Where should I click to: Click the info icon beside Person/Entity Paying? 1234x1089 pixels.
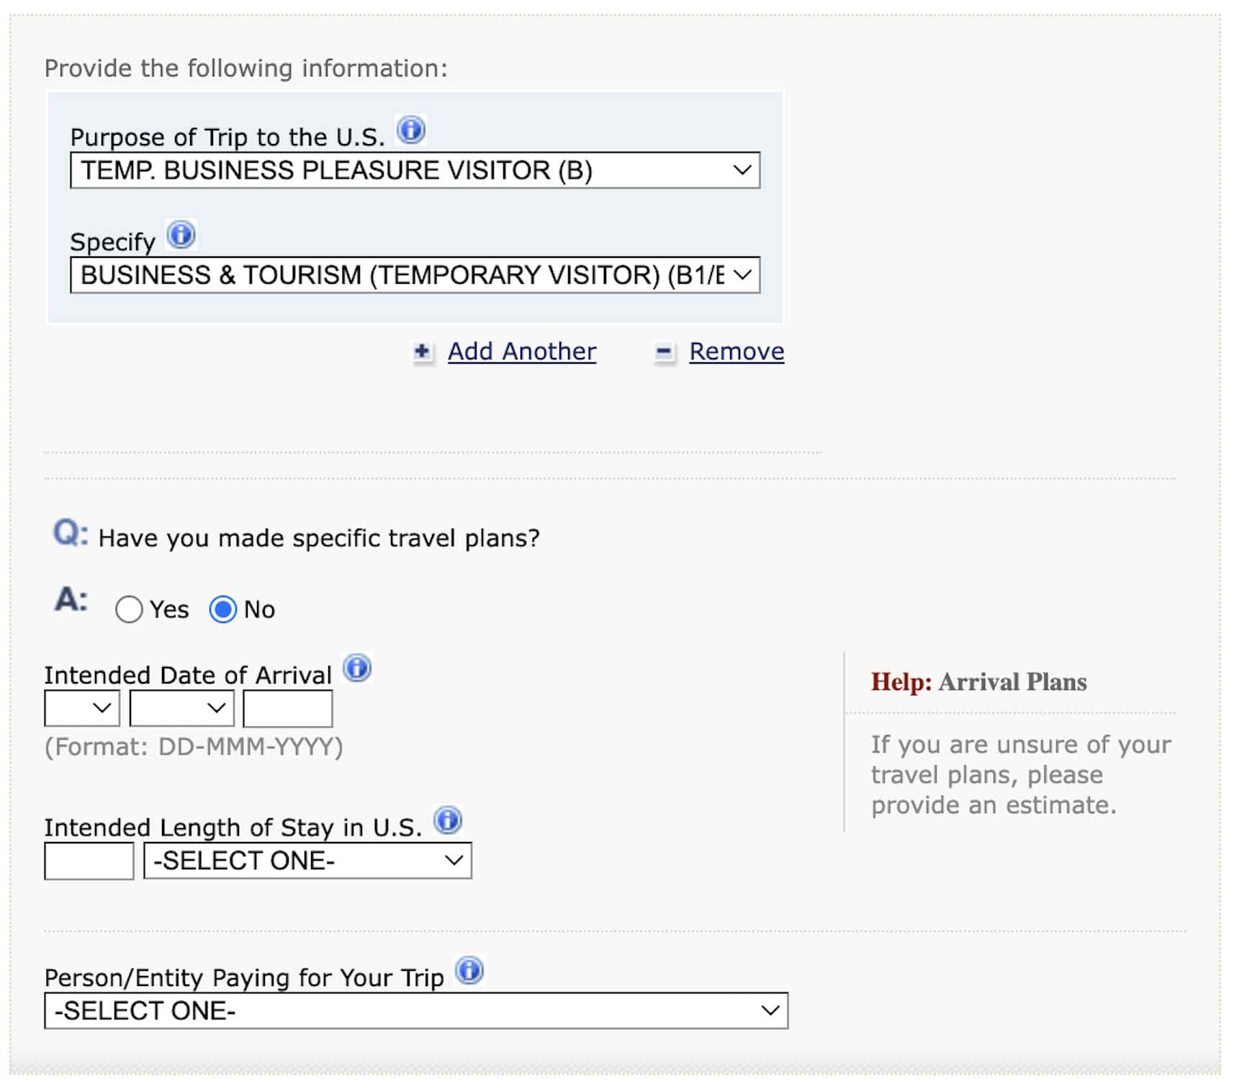(469, 972)
